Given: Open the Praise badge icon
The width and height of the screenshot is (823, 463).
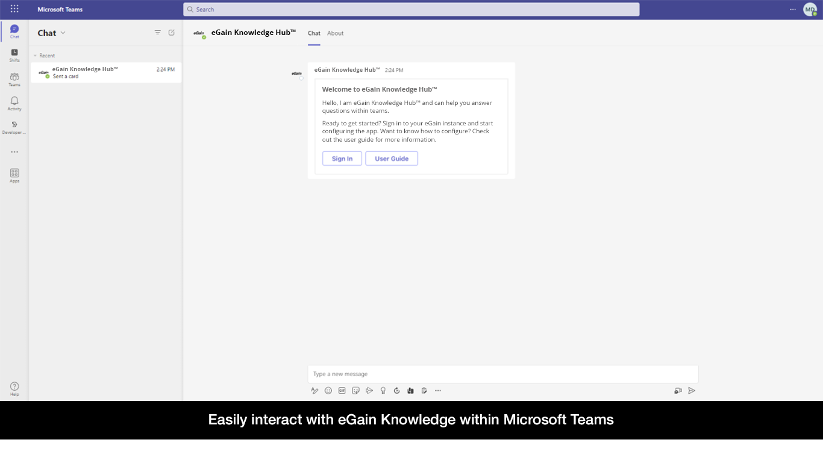Looking at the screenshot, I should 383,391.
